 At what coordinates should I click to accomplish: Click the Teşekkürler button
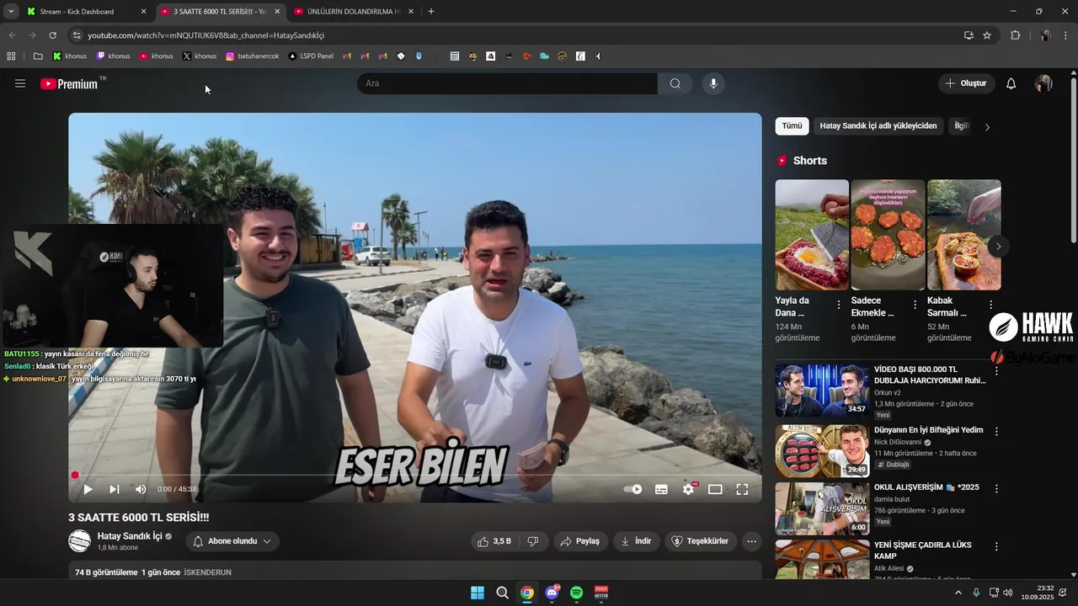click(x=701, y=541)
